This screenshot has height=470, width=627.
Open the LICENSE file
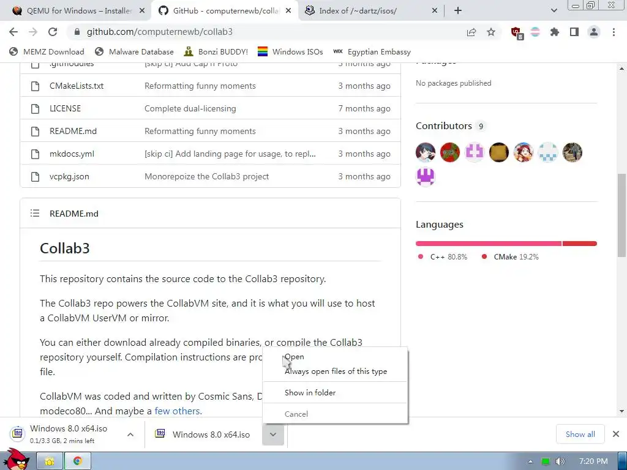[65, 109]
